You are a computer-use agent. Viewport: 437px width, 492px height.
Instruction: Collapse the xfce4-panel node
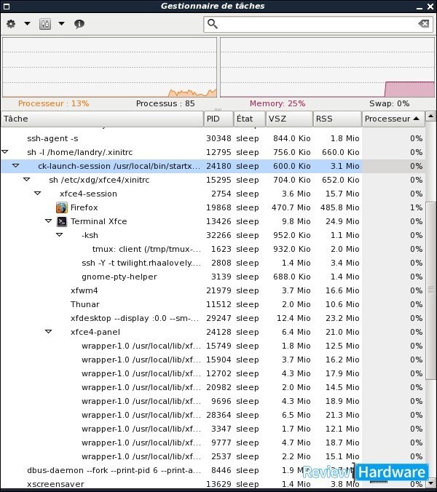point(48,331)
